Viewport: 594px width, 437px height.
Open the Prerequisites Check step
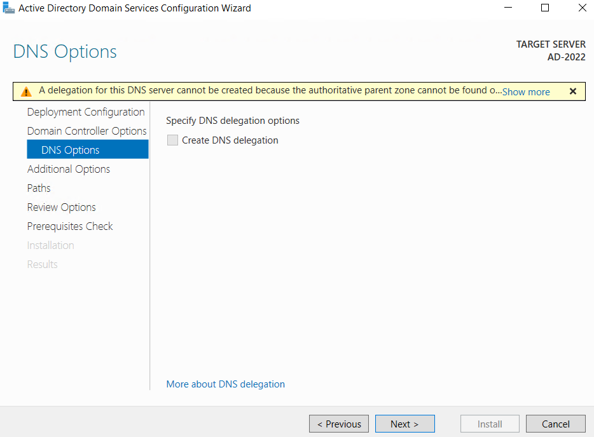(x=69, y=226)
